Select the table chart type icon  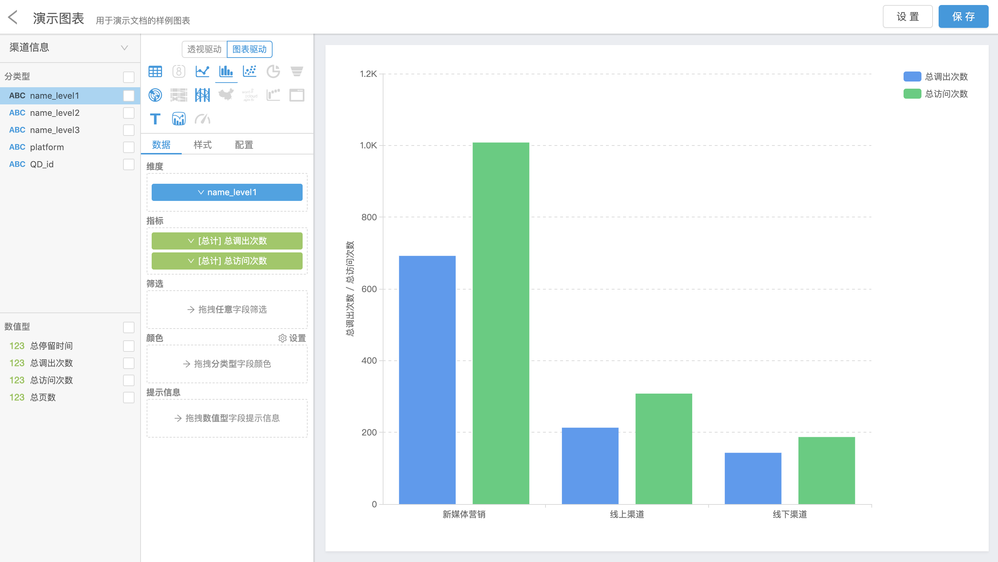[x=155, y=71]
